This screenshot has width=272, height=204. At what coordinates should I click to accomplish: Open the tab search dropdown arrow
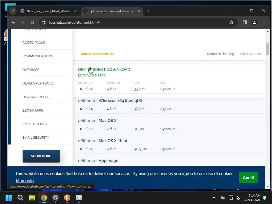coord(13,11)
